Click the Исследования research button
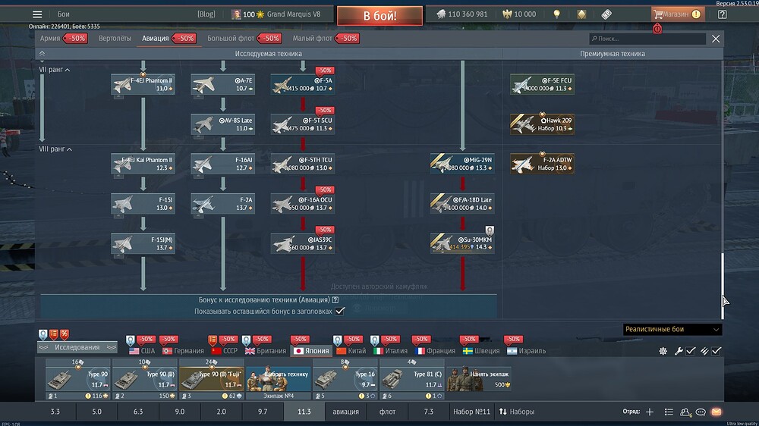 [x=77, y=347]
